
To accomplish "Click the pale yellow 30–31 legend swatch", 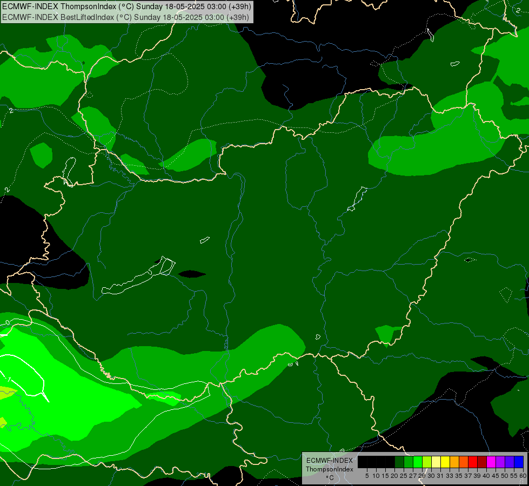I will click(436, 462).
